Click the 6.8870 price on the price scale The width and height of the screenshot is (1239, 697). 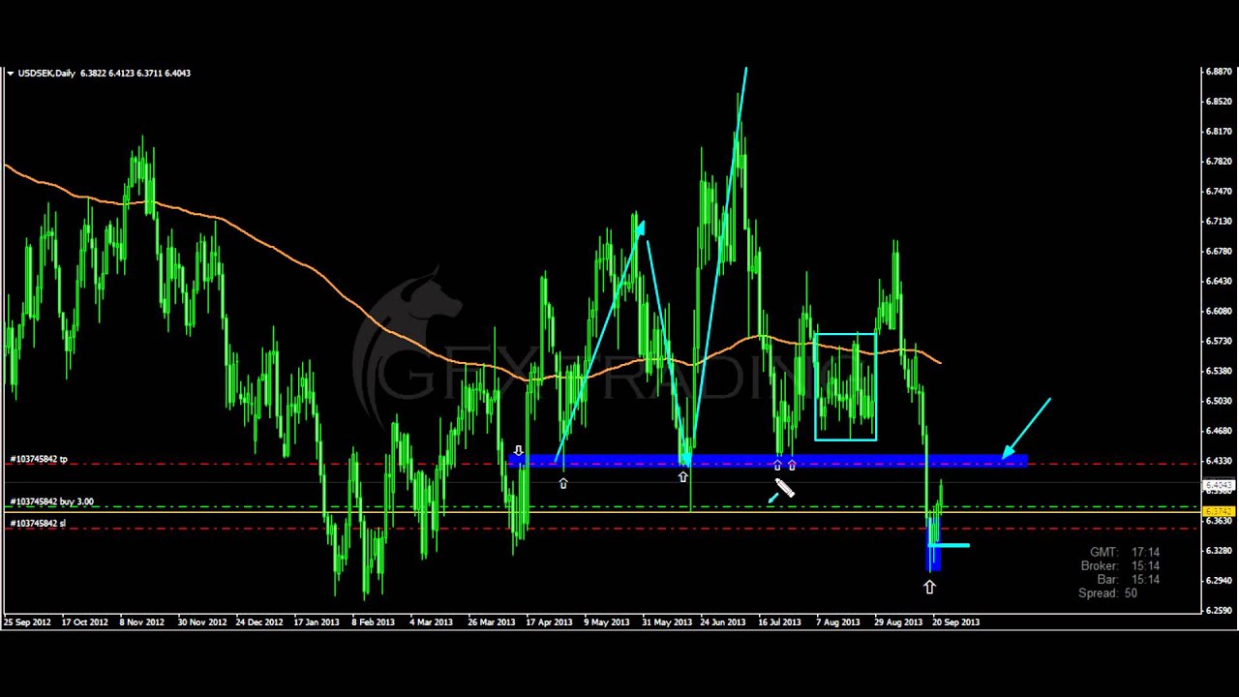1219,72
